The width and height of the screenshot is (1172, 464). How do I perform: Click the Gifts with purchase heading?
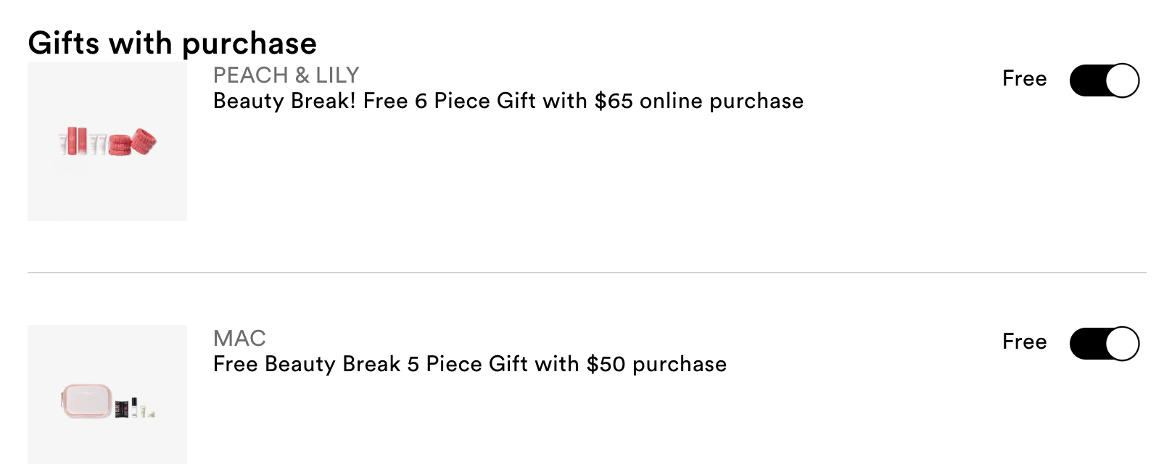click(172, 43)
